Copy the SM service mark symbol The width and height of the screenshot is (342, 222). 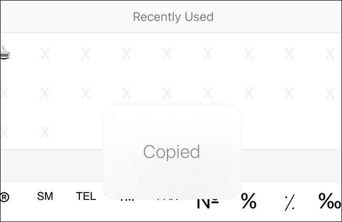coord(45,196)
